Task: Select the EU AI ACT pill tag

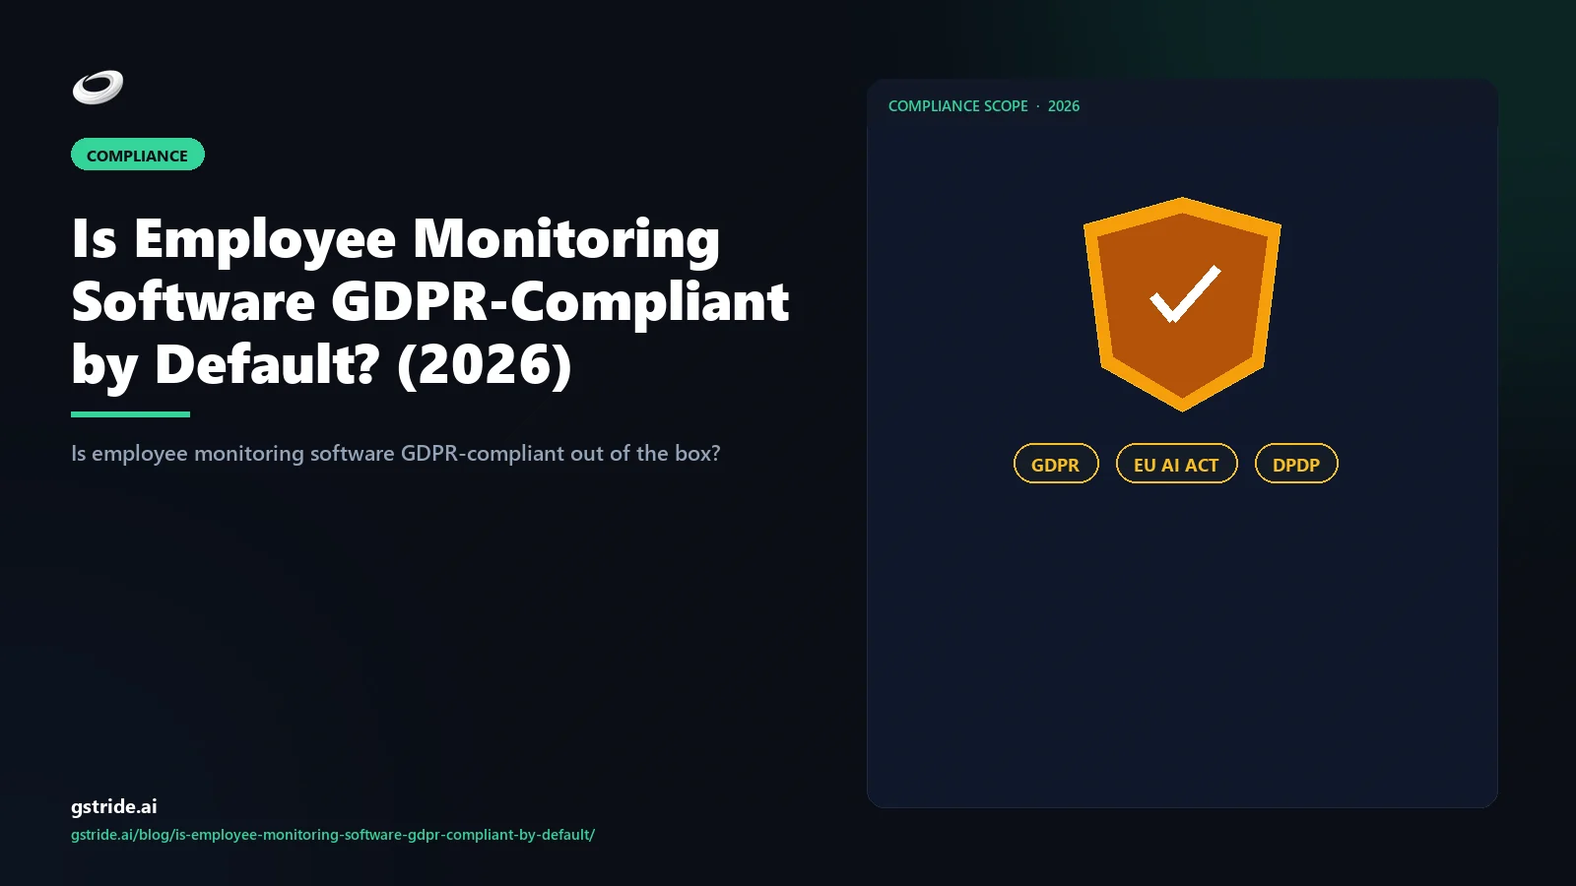Action: click(1176, 464)
